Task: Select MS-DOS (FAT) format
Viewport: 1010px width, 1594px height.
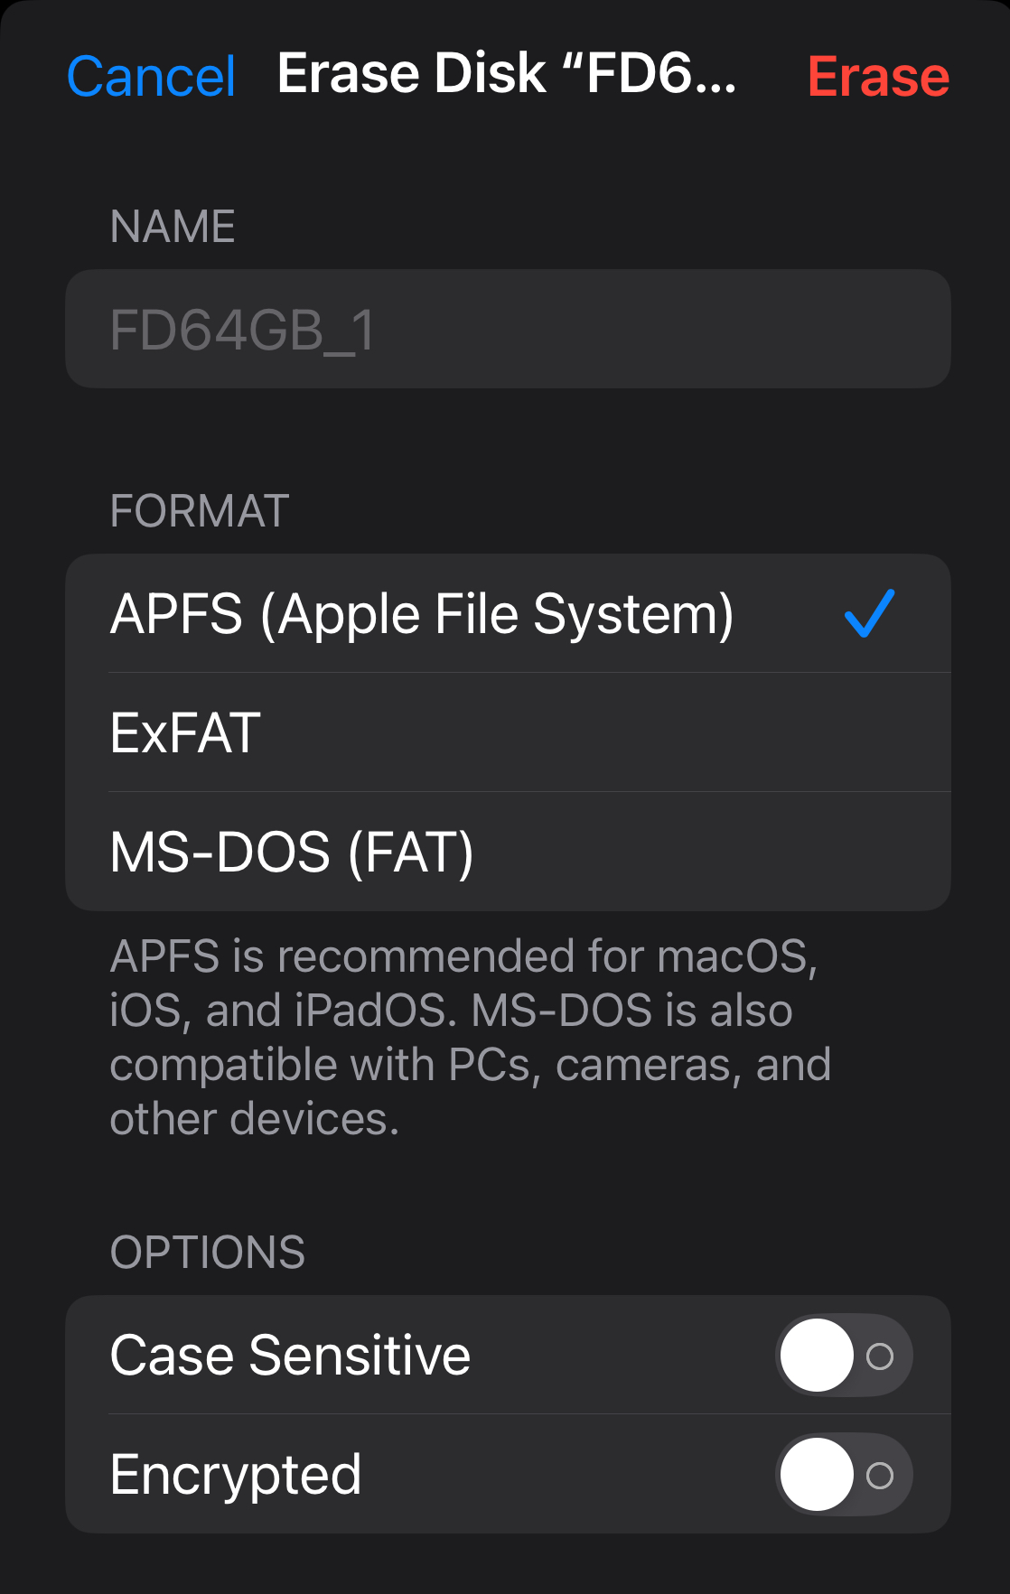Action: [x=506, y=852]
